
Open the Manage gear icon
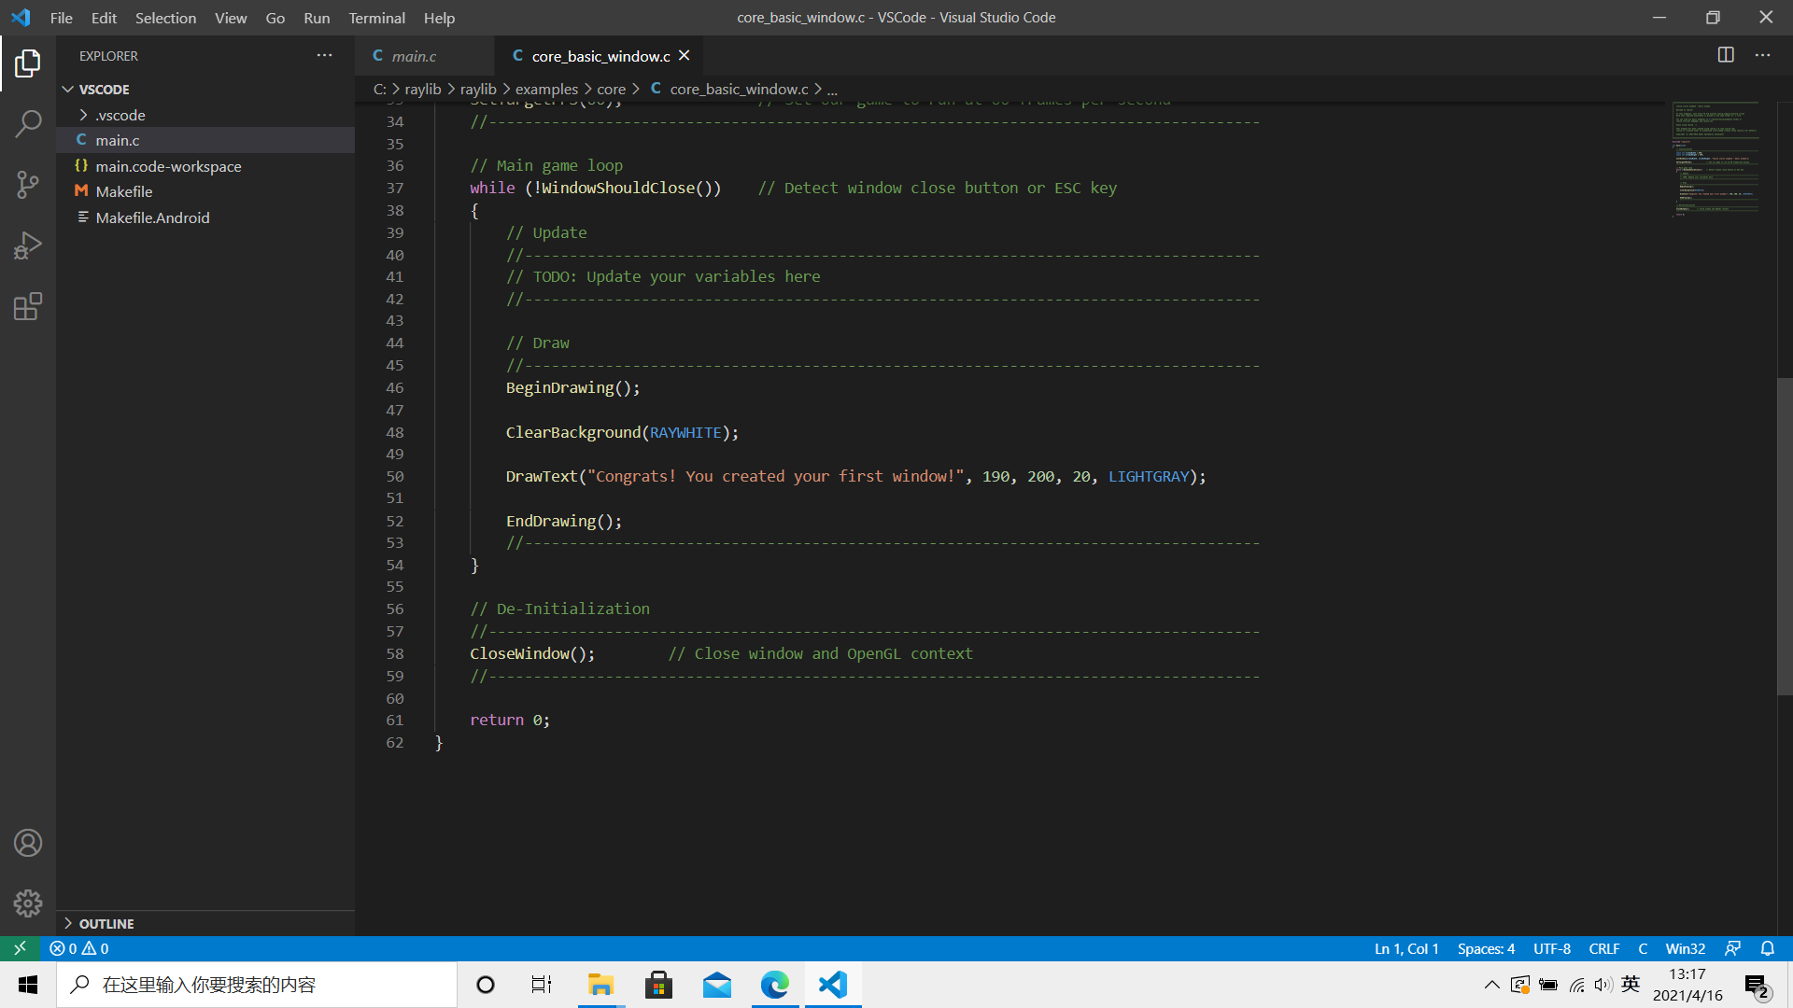pos(28,903)
